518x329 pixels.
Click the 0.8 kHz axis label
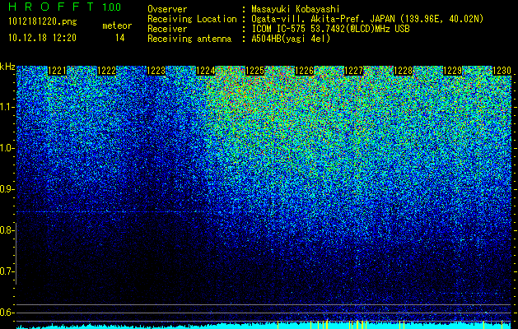(x=7, y=230)
